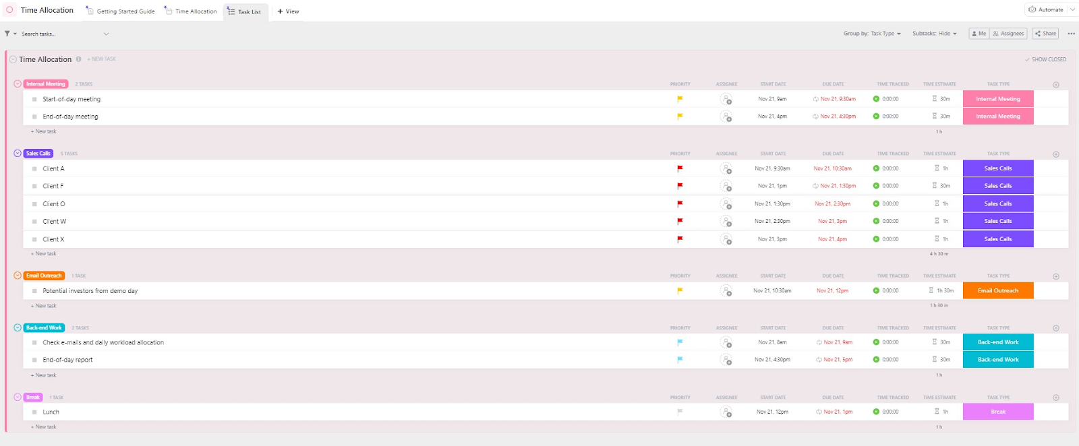The width and height of the screenshot is (1079, 446).
Task: Toggle Show Closed tasks
Action: [1045, 59]
